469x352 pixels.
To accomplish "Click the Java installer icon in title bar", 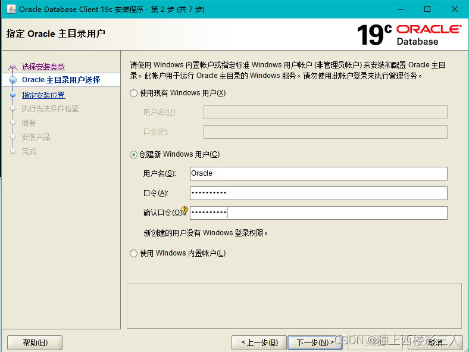I will coord(11,9).
